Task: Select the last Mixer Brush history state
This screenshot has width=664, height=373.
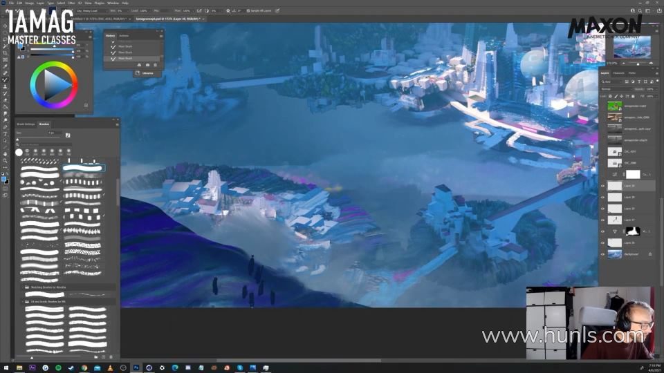Action: pyautogui.click(x=133, y=58)
